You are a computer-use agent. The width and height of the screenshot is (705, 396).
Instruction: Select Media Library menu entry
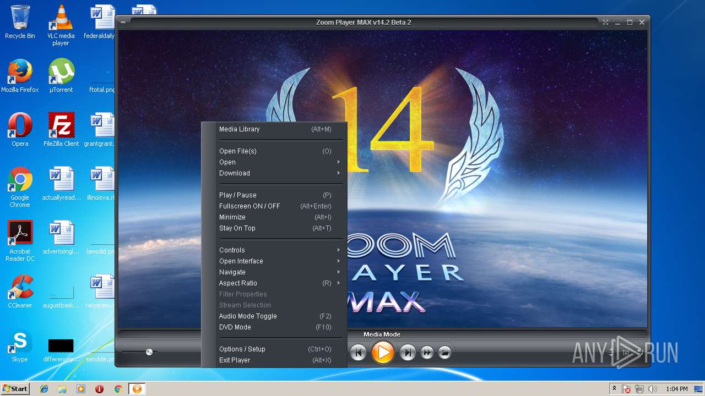pyautogui.click(x=275, y=129)
